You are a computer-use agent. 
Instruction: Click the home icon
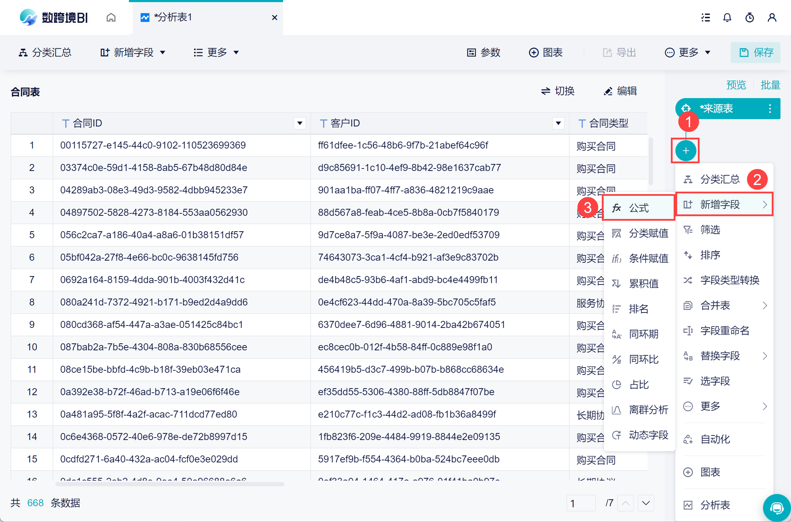[x=111, y=18]
